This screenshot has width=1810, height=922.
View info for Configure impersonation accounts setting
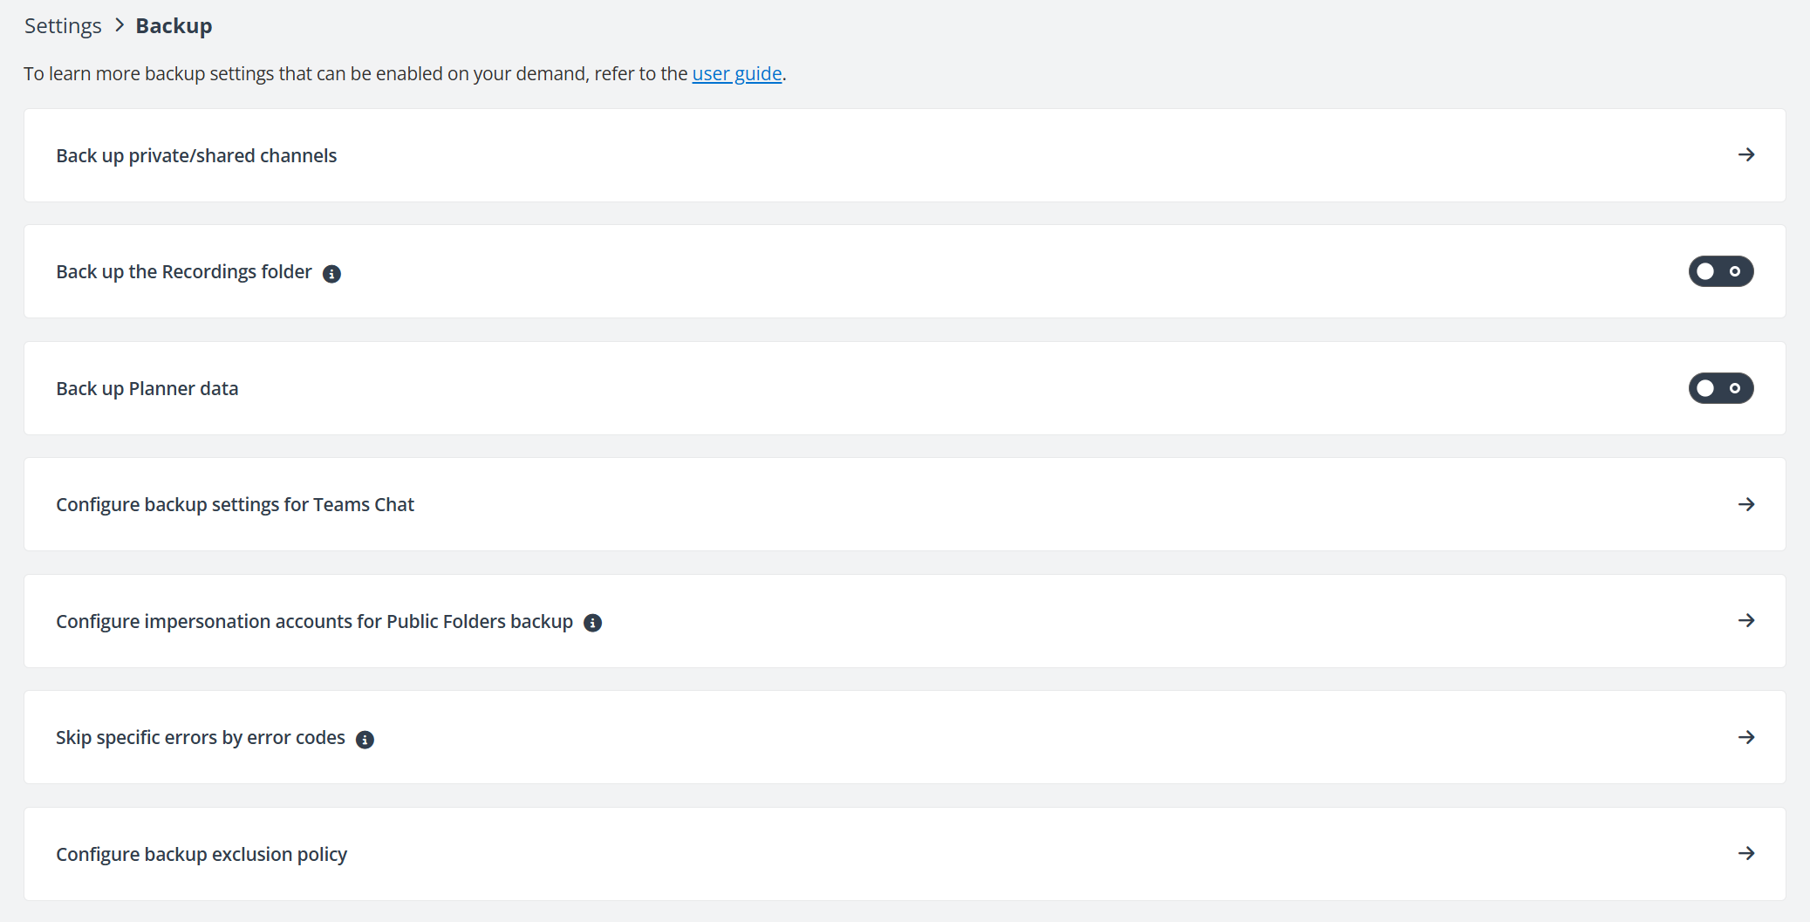[594, 622]
